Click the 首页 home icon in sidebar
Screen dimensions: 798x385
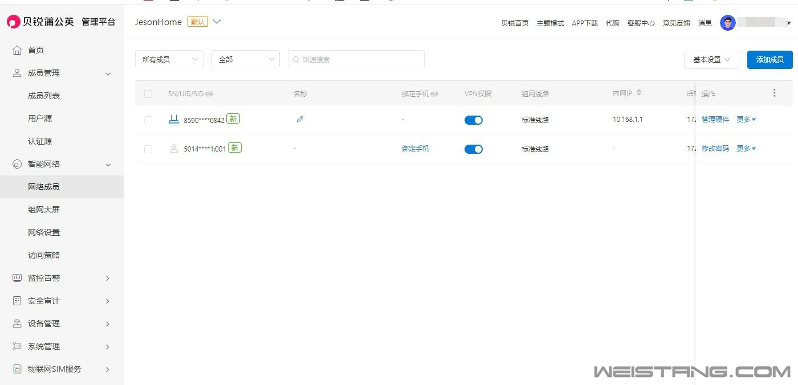point(17,50)
